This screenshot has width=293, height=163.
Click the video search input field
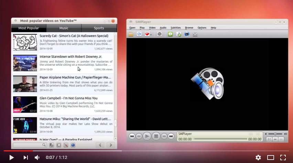28,145
